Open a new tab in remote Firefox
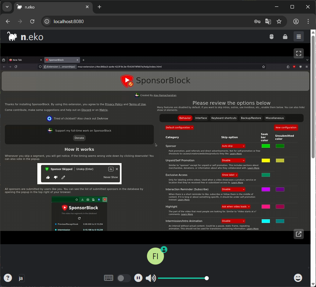 pyautogui.click(x=83, y=60)
